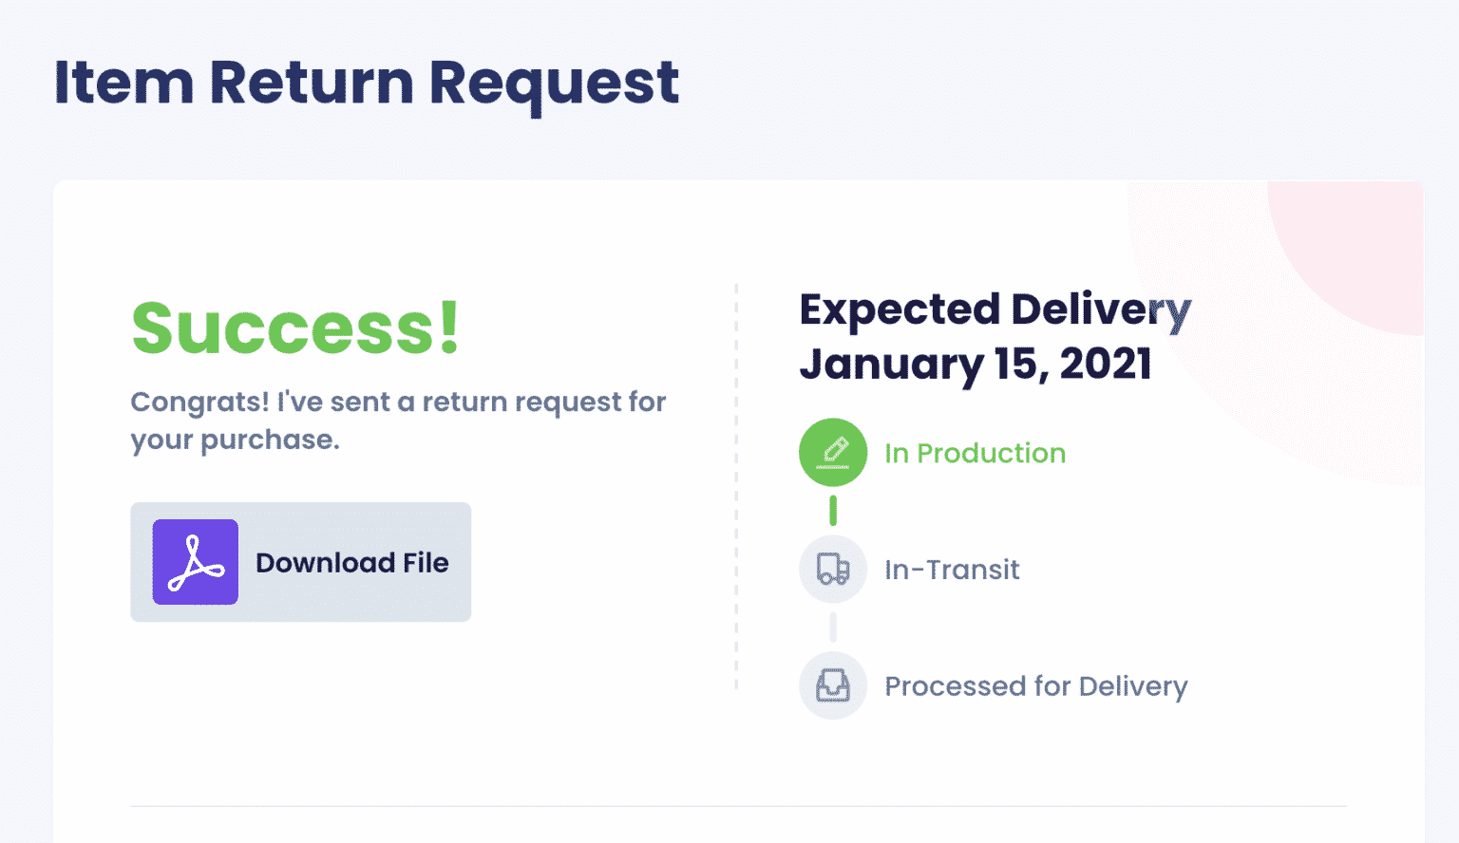The height and width of the screenshot is (843, 1459).
Task: Click the In-Transit truck icon
Action: [833, 570]
